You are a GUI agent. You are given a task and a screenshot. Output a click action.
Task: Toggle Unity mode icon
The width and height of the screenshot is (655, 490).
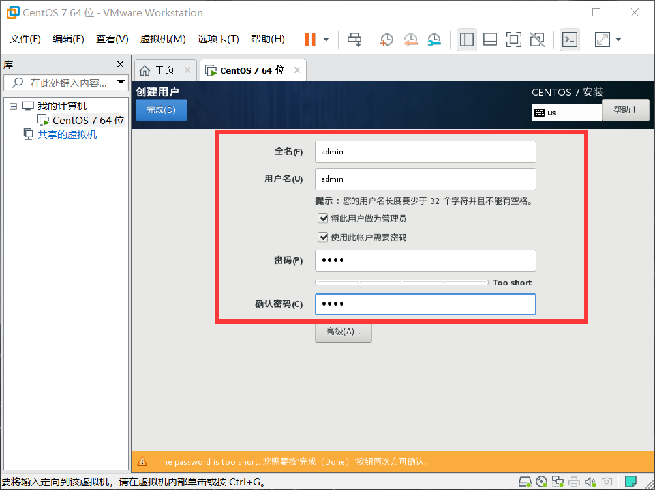(x=537, y=40)
